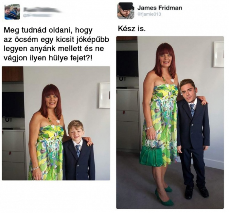Screen dimensions: 229x213
Task: Open the original photo in left tweet
Action: (56, 123)
